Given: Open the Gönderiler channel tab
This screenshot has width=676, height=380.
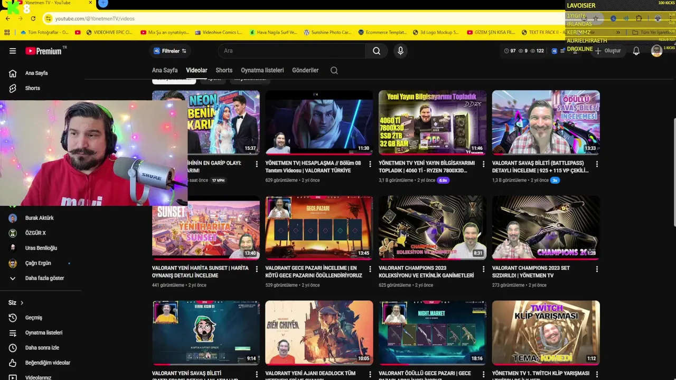Looking at the screenshot, I should (x=305, y=70).
